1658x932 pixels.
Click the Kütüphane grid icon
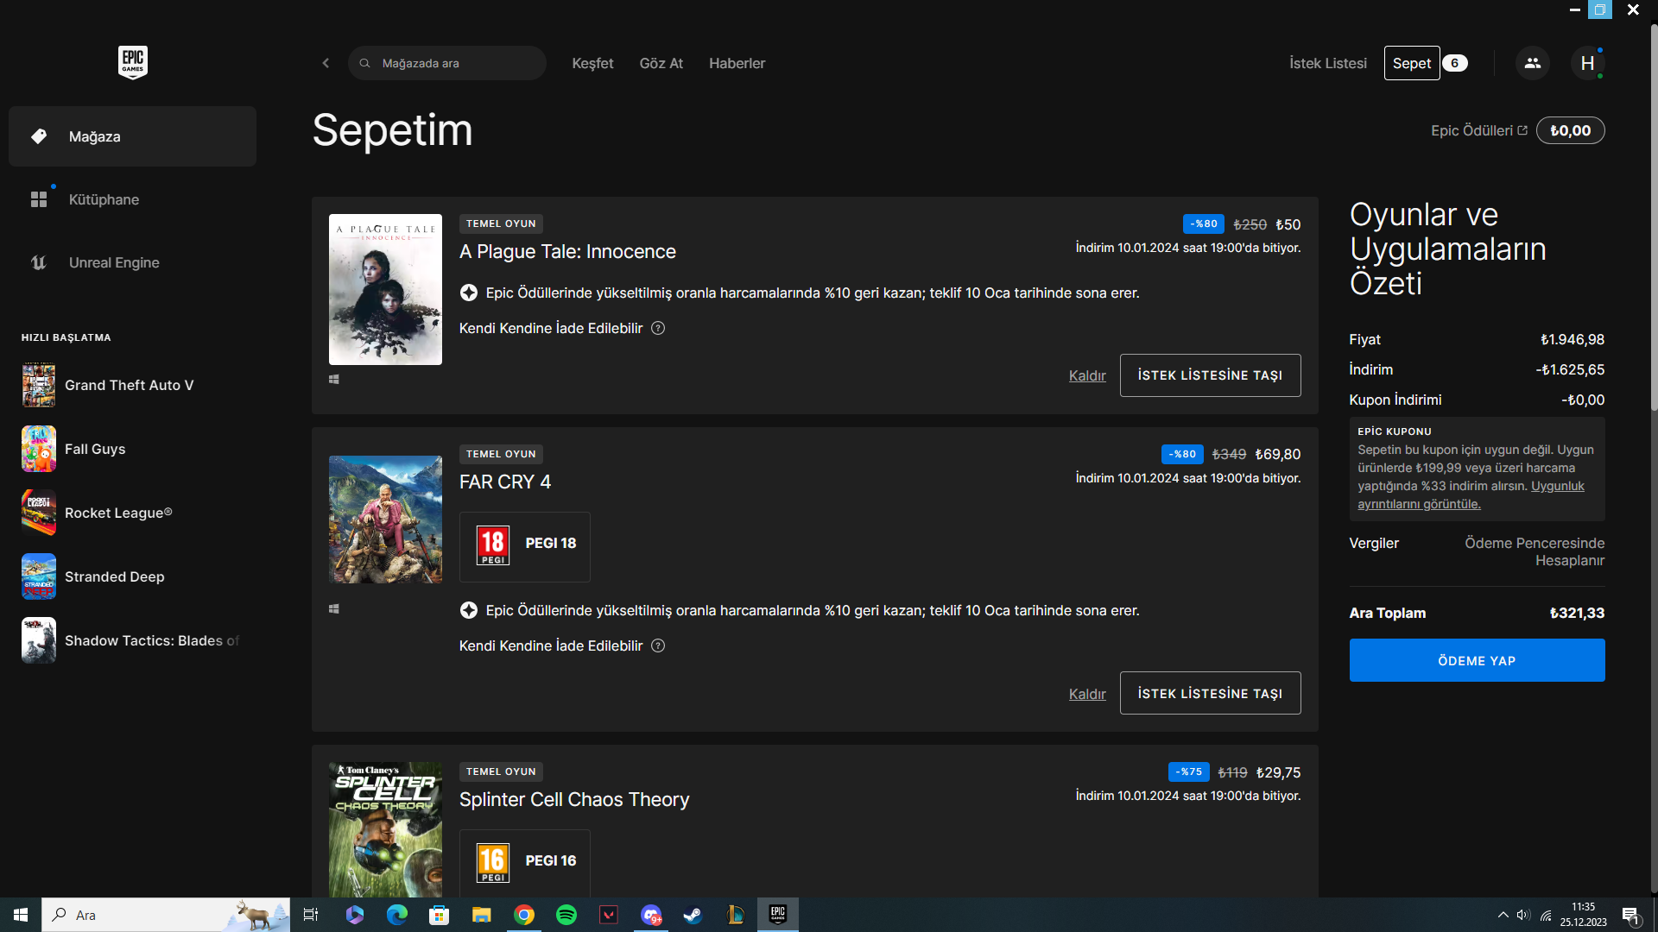pos(39,199)
